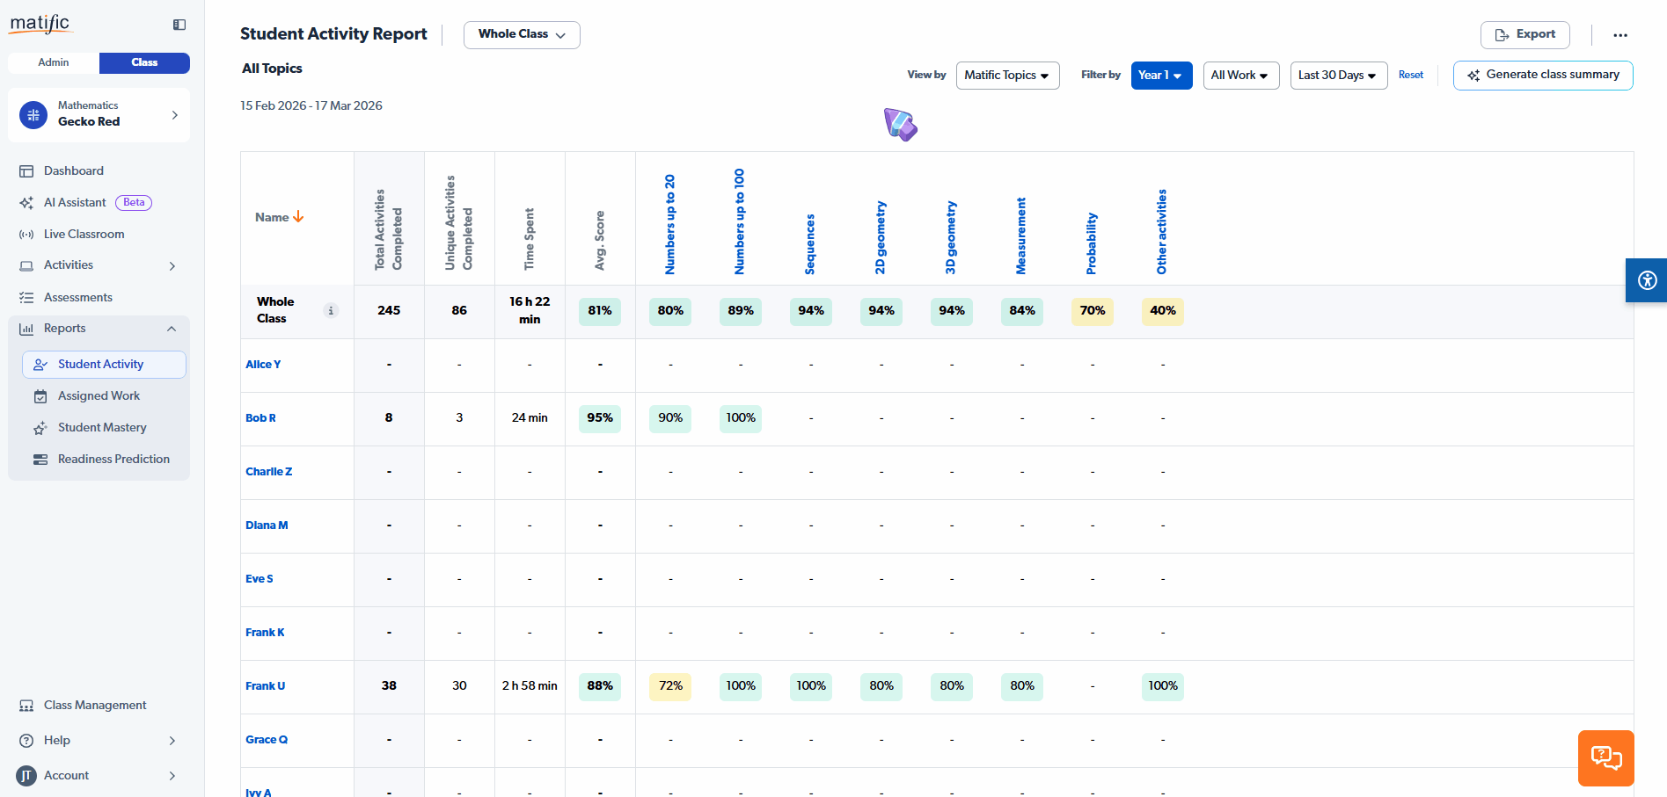Screen dimensions: 1667x797
Task: Click the Whole Class info icon
Action: [x=331, y=310]
